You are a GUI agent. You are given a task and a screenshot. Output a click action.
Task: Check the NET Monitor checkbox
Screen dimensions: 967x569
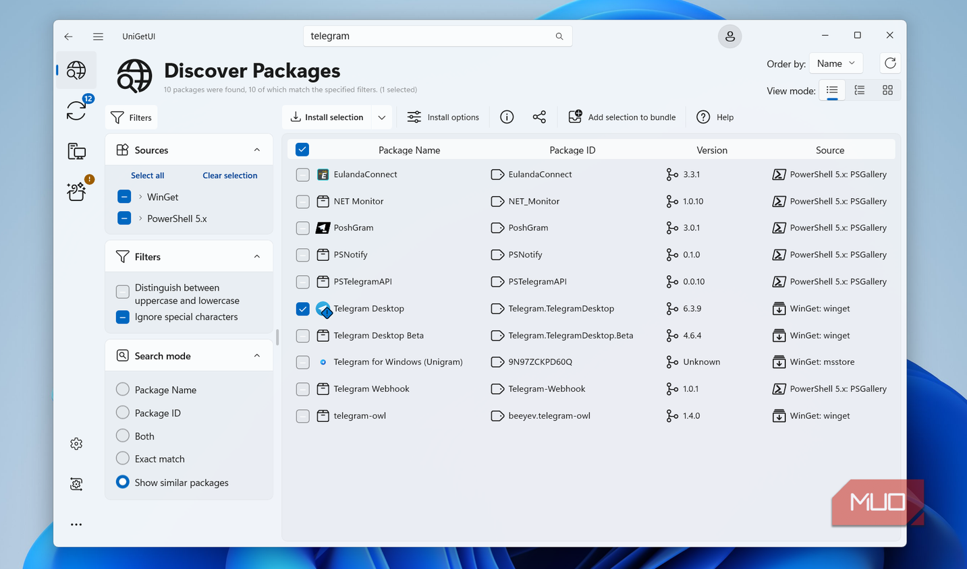point(303,202)
